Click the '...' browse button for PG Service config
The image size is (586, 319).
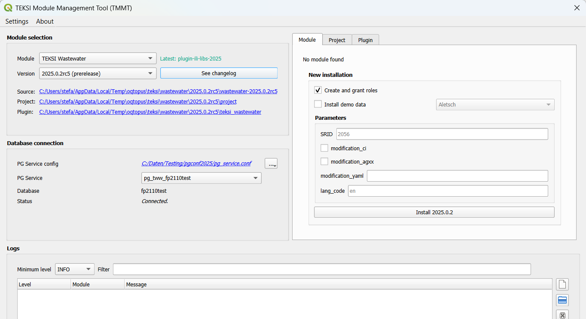point(271,164)
